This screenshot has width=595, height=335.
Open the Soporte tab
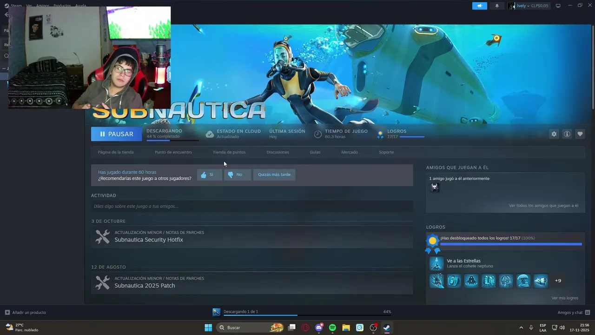coord(386,152)
